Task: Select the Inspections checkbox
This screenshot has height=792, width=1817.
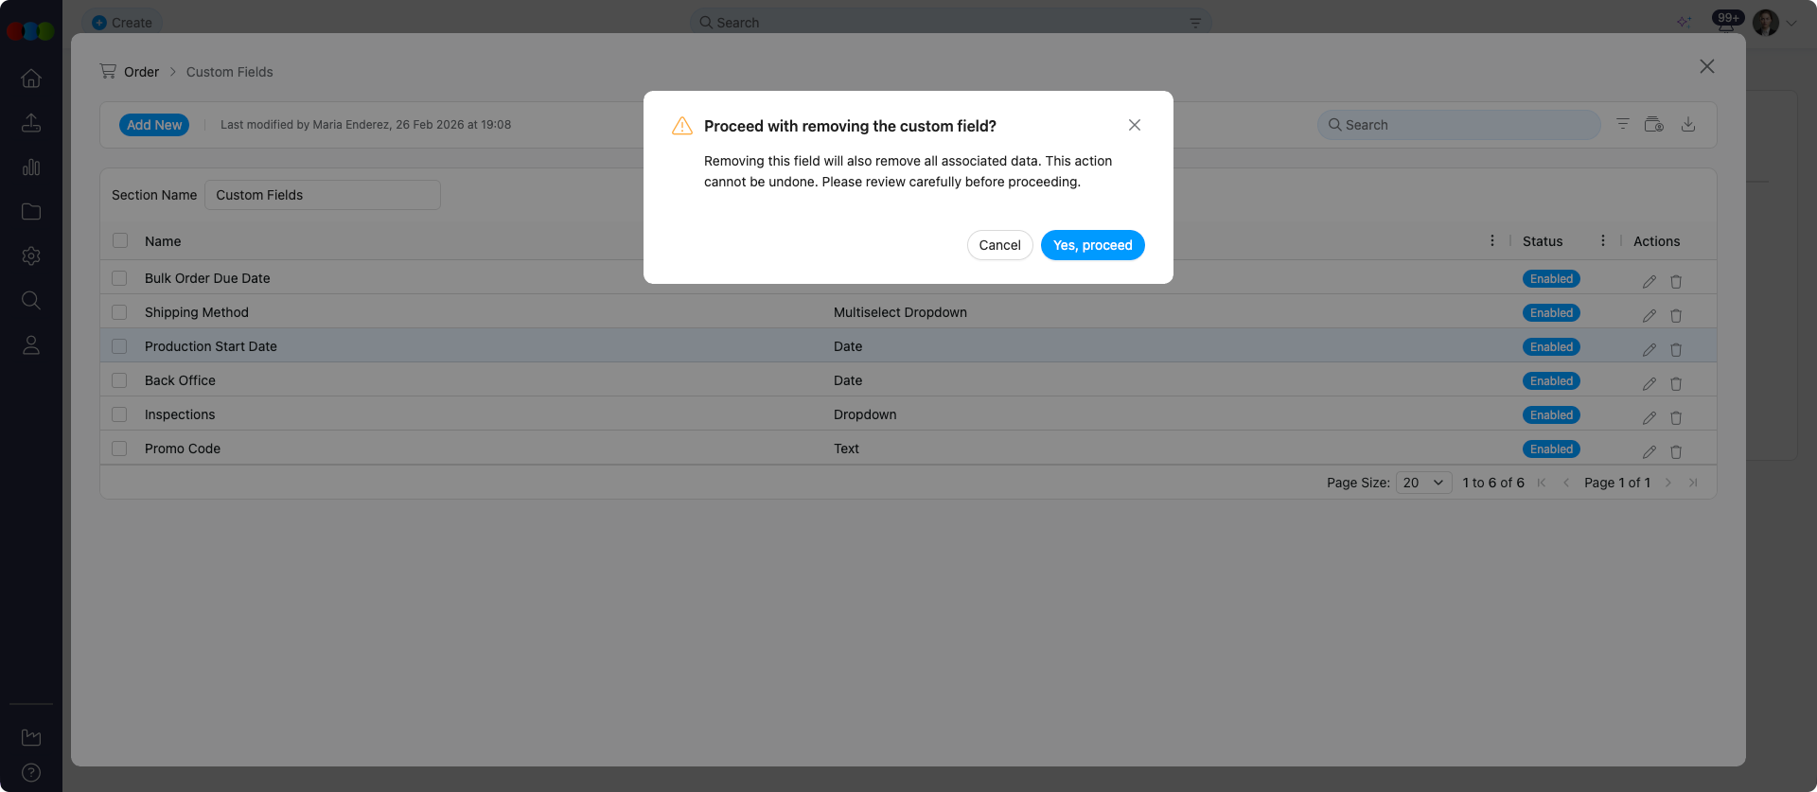Action: [x=119, y=414]
